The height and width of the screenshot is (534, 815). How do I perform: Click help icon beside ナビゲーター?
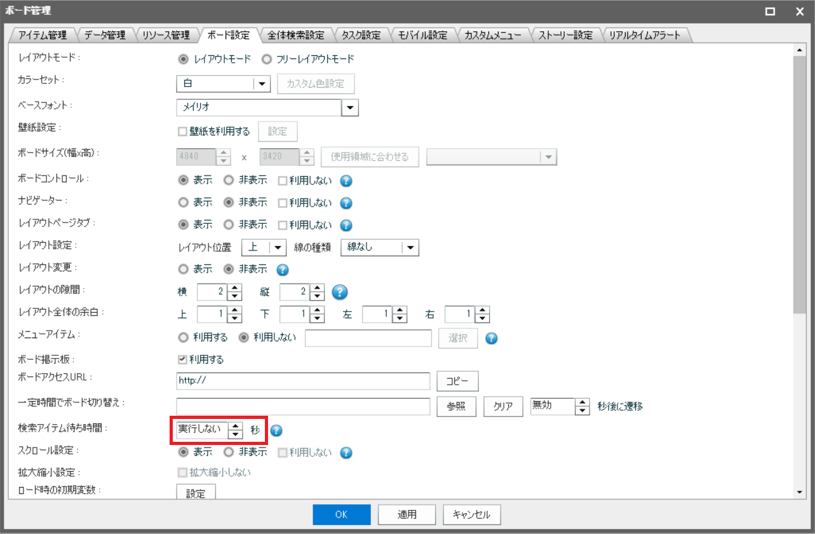(346, 203)
